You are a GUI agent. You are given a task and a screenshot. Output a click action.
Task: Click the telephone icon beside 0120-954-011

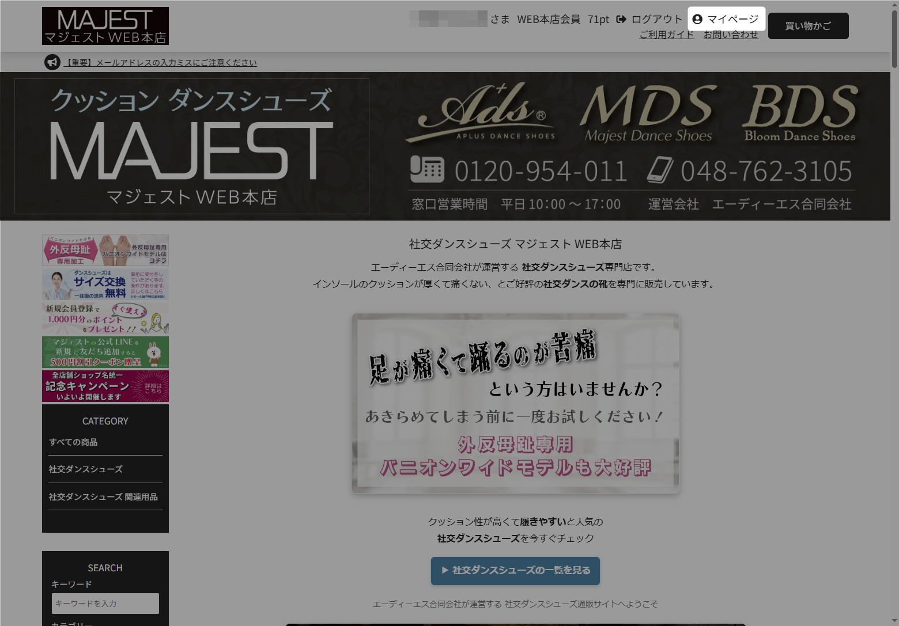tap(427, 170)
